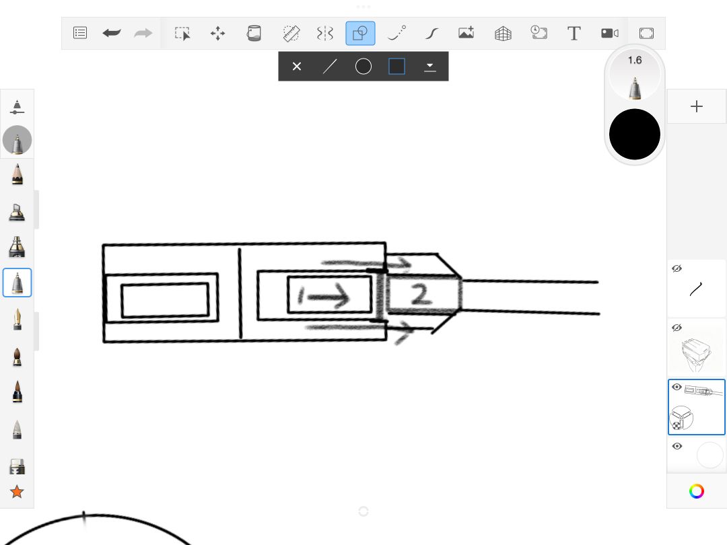Add text with the Text tool
Image resolution: width=727 pixels, height=545 pixels.
pyautogui.click(x=574, y=34)
